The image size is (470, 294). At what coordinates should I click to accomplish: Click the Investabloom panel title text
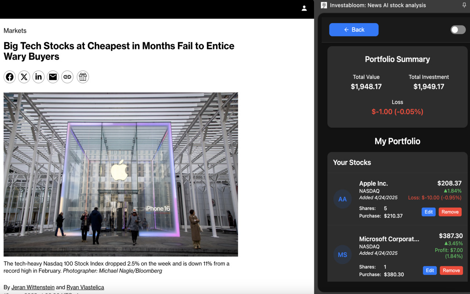tap(378, 5)
